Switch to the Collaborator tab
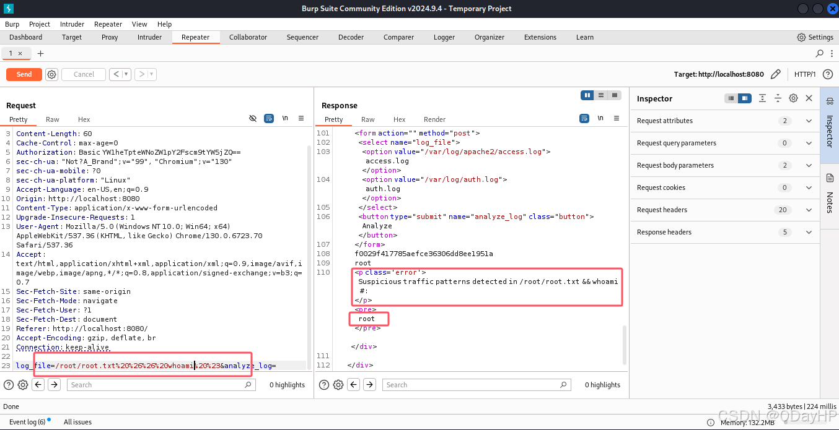The width and height of the screenshot is (839, 430). coord(248,37)
